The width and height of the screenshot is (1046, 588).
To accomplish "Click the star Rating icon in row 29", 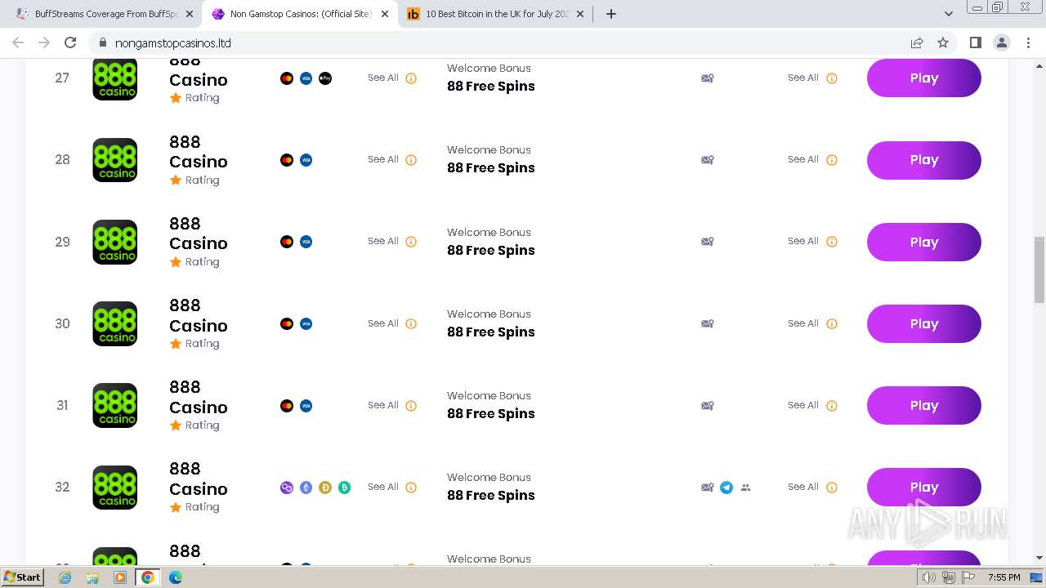I will coord(175,261).
